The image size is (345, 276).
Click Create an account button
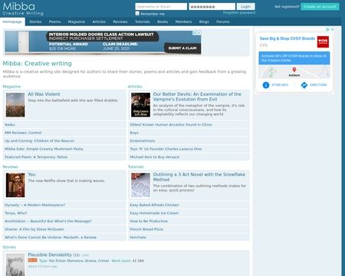click(x=320, y=7)
